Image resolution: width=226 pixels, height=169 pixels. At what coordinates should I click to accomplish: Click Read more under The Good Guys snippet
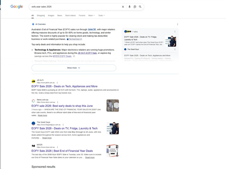click(47, 138)
